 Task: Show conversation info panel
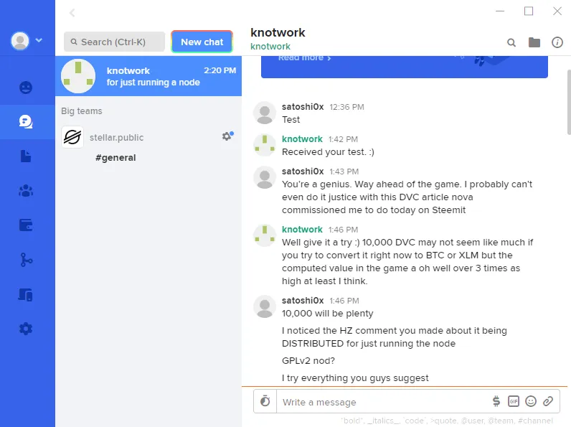click(557, 42)
